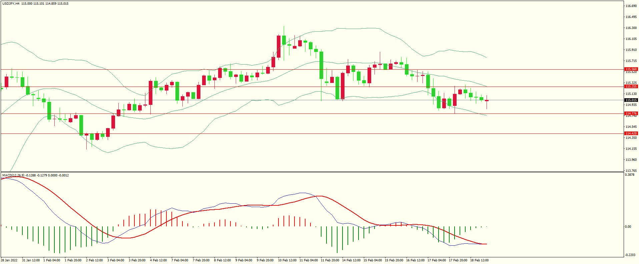The width and height of the screenshot is (639, 264).
Task: Click the 115.325 price axis label
Action: [x=631, y=83]
